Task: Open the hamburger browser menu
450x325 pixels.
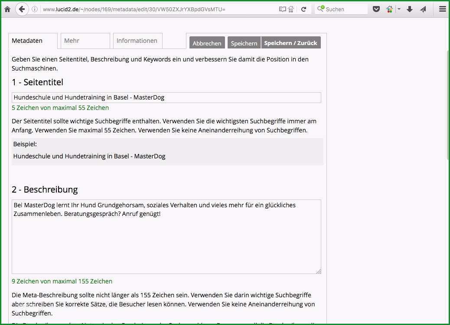Action: pos(443,9)
